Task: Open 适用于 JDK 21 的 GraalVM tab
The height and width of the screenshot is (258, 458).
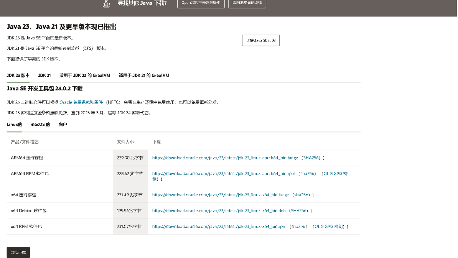Action: click(x=144, y=76)
